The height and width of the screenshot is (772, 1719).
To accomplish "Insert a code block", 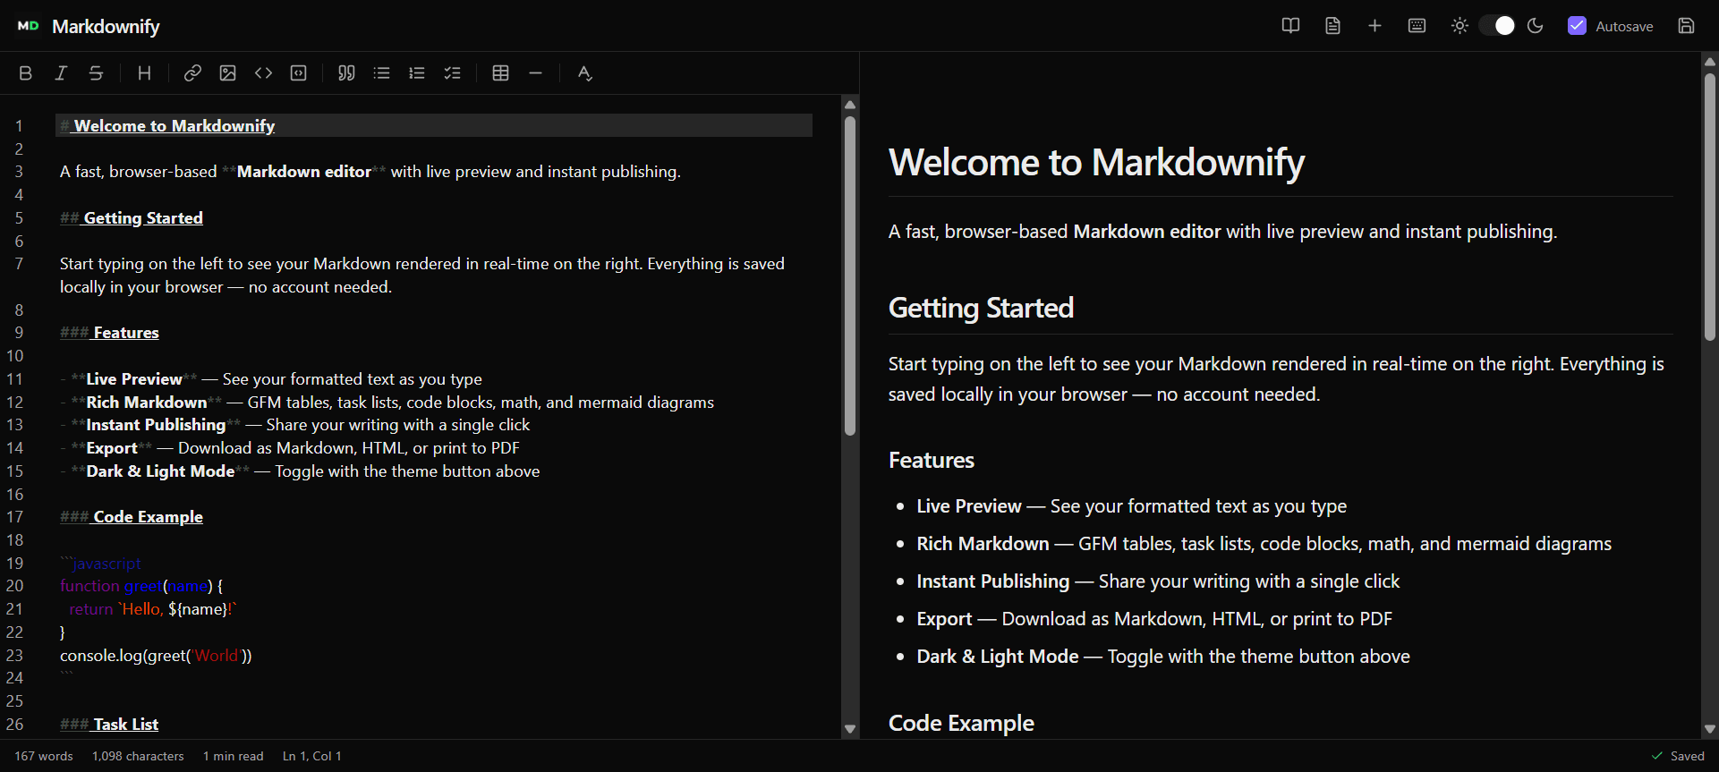I will [x=299, y=73].
